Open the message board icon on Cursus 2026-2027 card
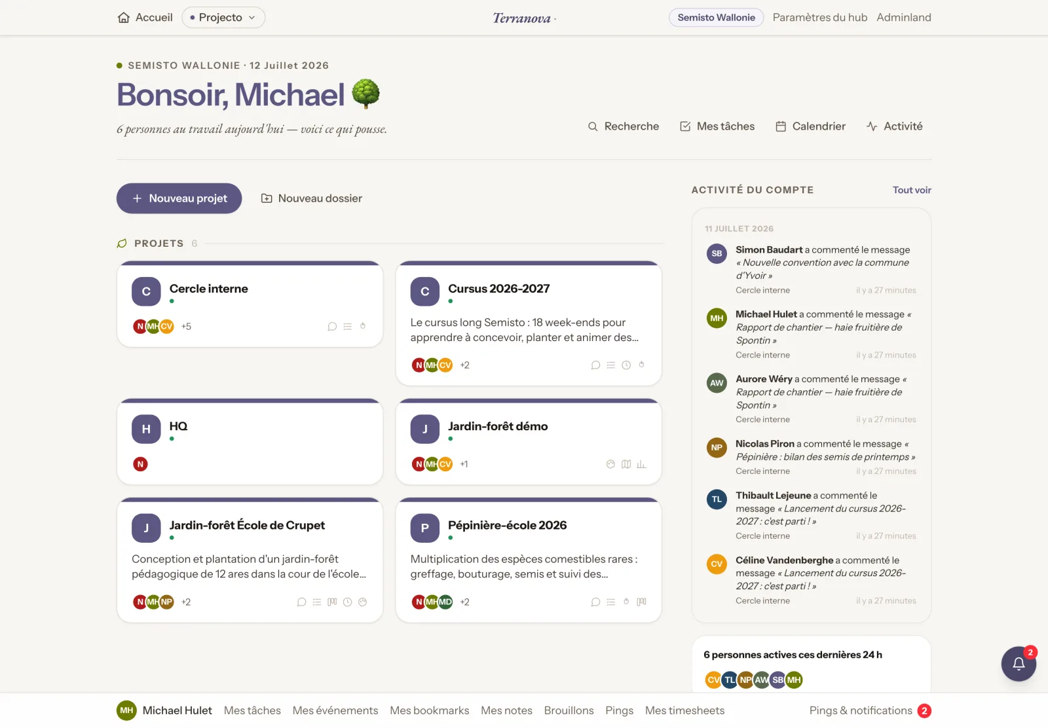 [x=595, y=365]
